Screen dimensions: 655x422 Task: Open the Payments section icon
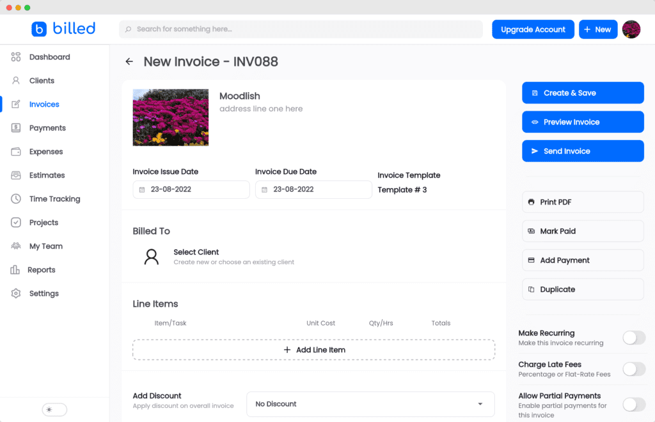(15, 127)
